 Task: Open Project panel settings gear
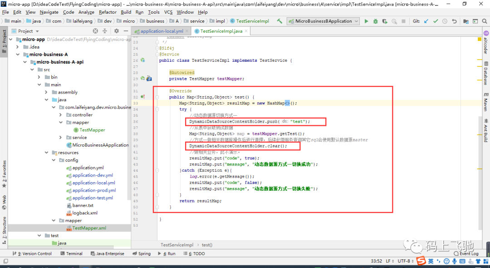(x=117, y=31)
